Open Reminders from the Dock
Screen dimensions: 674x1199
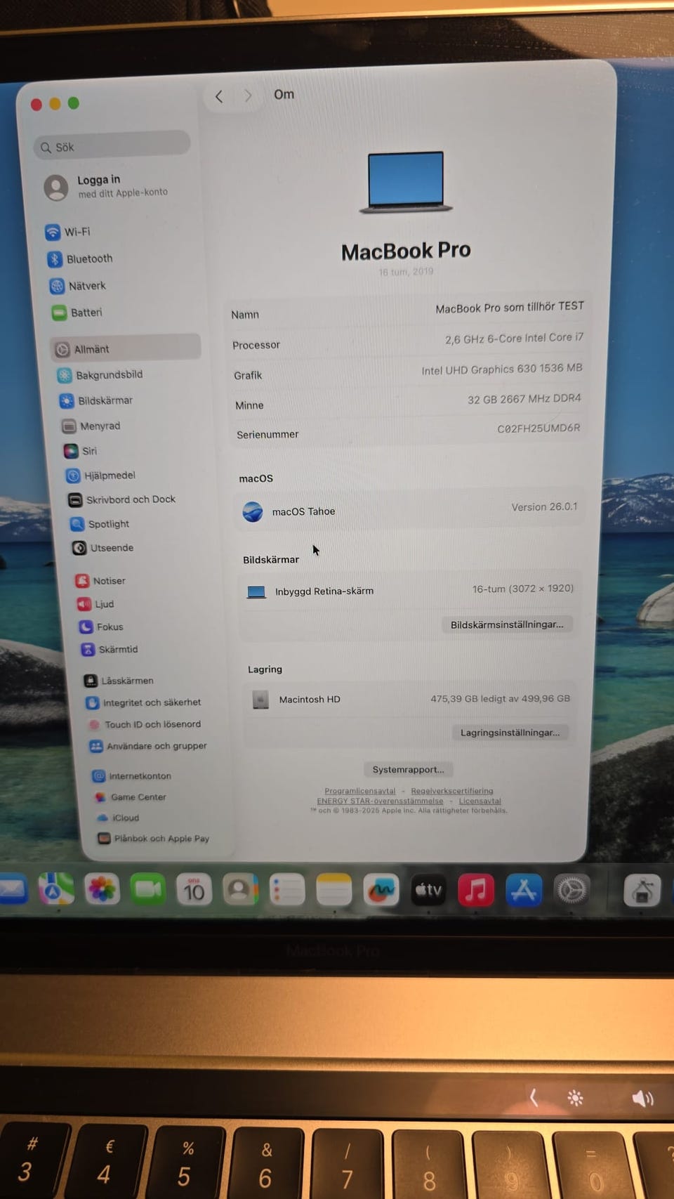(287, 891)
